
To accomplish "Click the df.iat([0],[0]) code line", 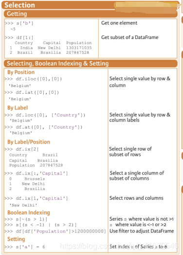I will click(32, 92).
